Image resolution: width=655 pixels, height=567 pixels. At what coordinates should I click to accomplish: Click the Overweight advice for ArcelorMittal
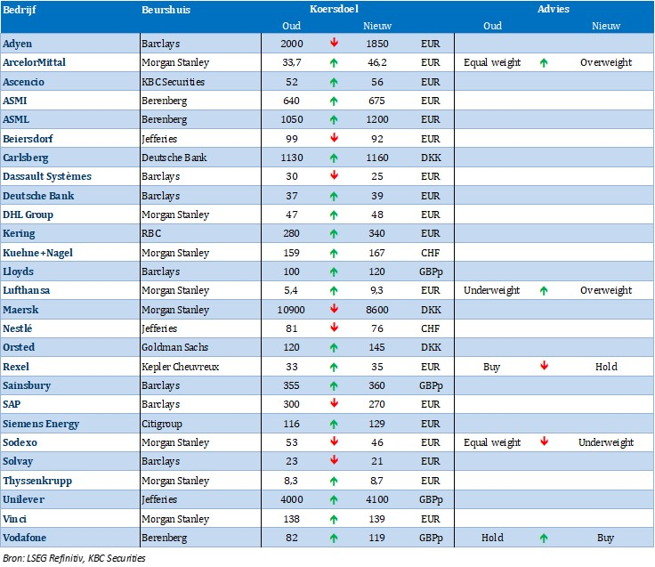click(x=605, y=62)
